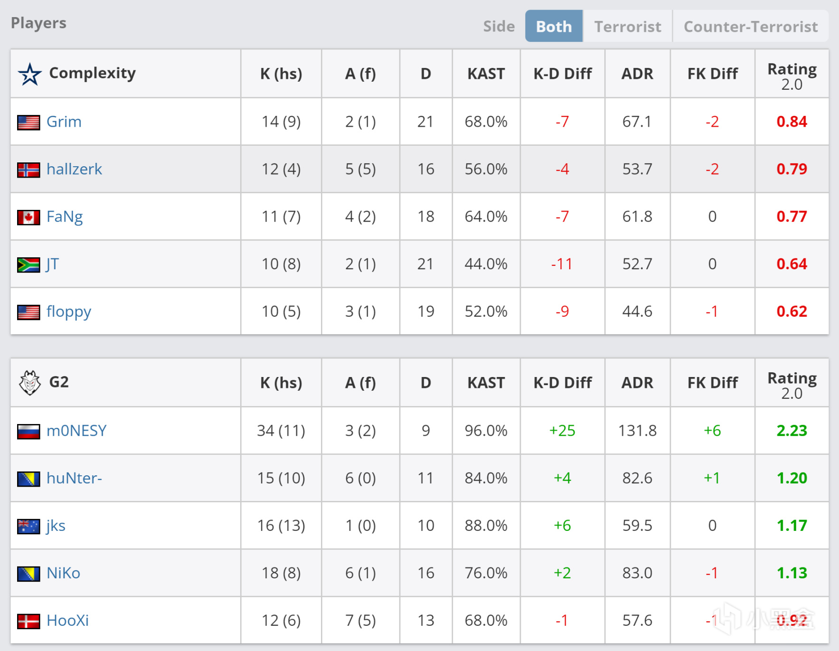This screenshot has height=651, width=839.
Task: Sort G2 table by Rating 2.0 header
Action: (792, 383)
